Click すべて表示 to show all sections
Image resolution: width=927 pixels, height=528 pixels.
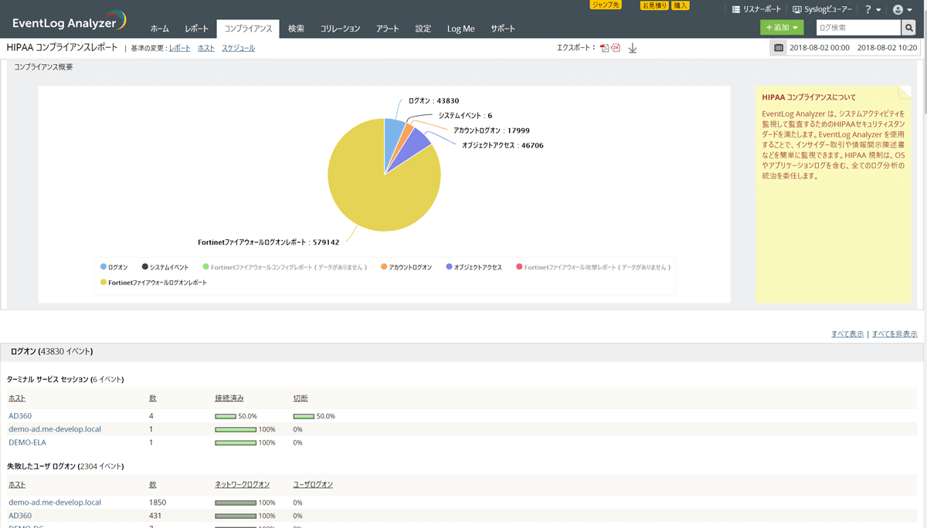847,332
